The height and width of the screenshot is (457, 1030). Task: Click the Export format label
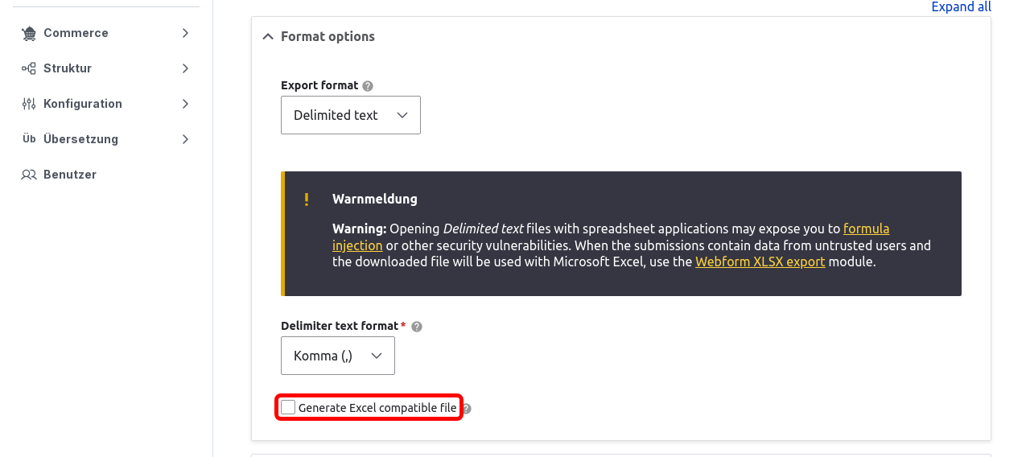pos(319,85)
